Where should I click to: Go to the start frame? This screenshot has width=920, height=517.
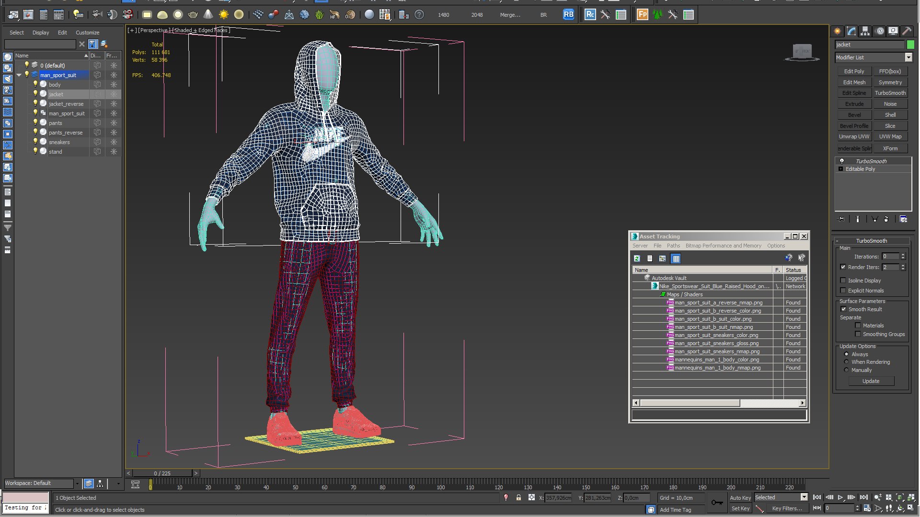(817, 498)
